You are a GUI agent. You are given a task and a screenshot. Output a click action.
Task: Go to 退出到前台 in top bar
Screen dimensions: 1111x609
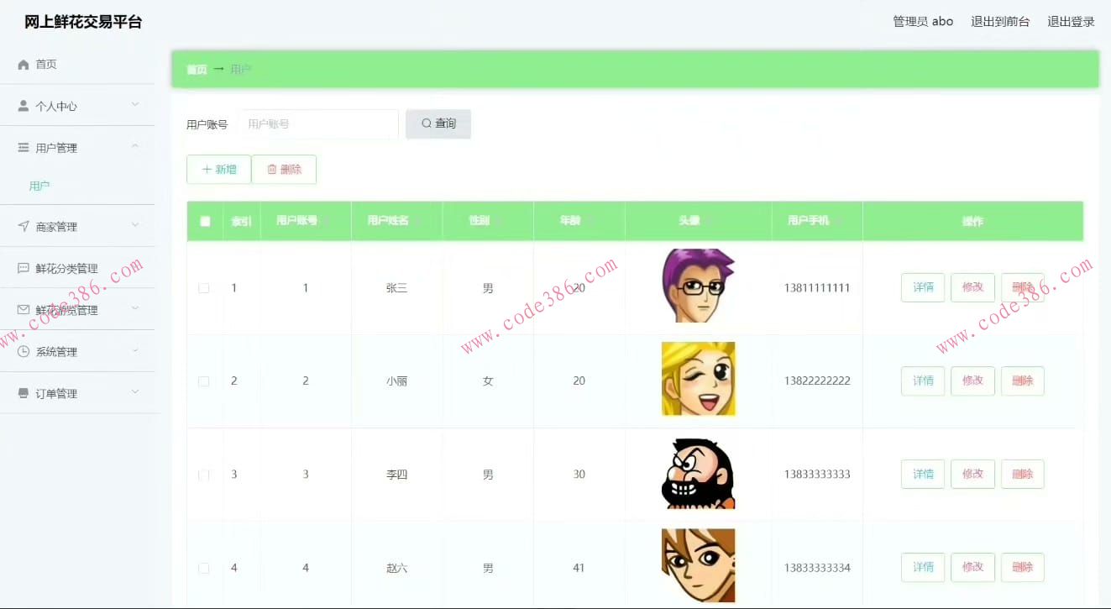click(1000, 22)
